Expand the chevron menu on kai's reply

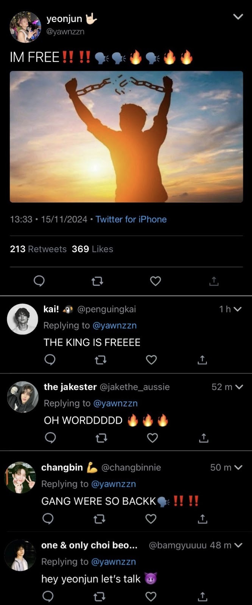tap(238, 309)
